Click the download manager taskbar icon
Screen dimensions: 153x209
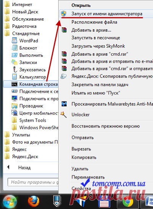57,201
